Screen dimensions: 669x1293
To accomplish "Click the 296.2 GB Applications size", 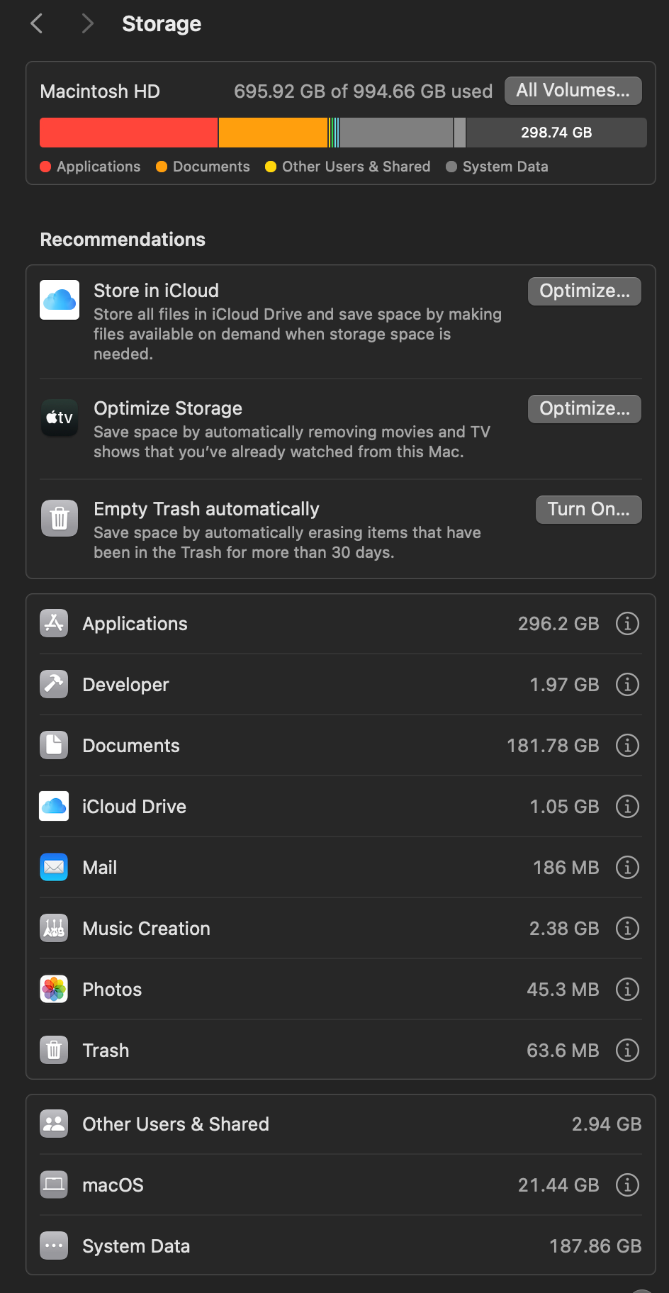I will [x=558, y=624].
